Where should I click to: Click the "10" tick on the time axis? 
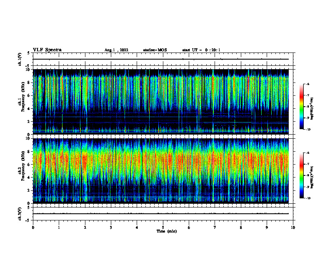coord(293,227)
